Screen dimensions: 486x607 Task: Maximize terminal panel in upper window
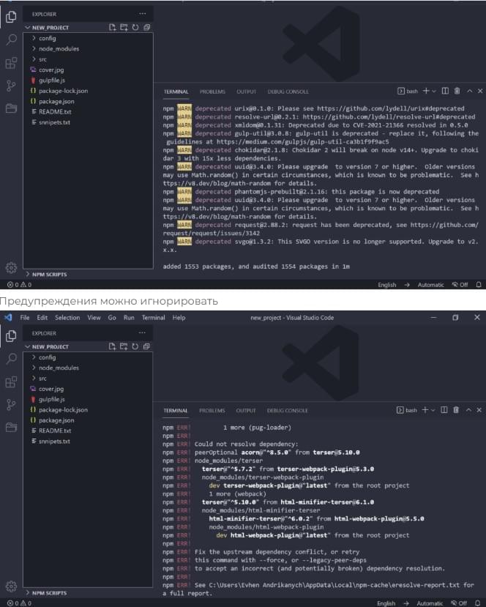click(x=469, y=91)
